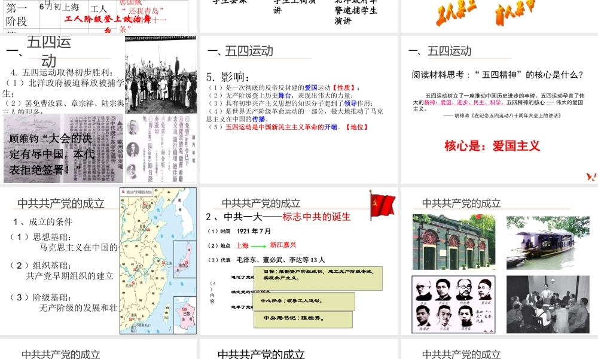Click line (2) 无产阶级登上历史舞台
This screenshot has width=598, height=359.
click(280, 96)
